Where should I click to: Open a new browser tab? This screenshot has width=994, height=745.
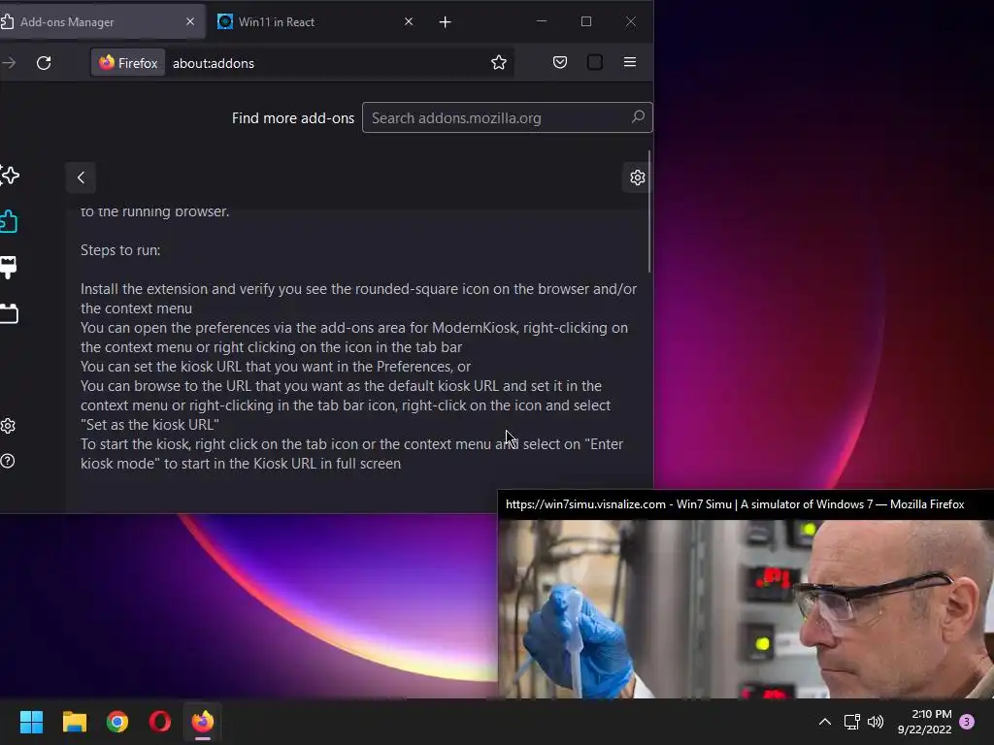(445, 22)
